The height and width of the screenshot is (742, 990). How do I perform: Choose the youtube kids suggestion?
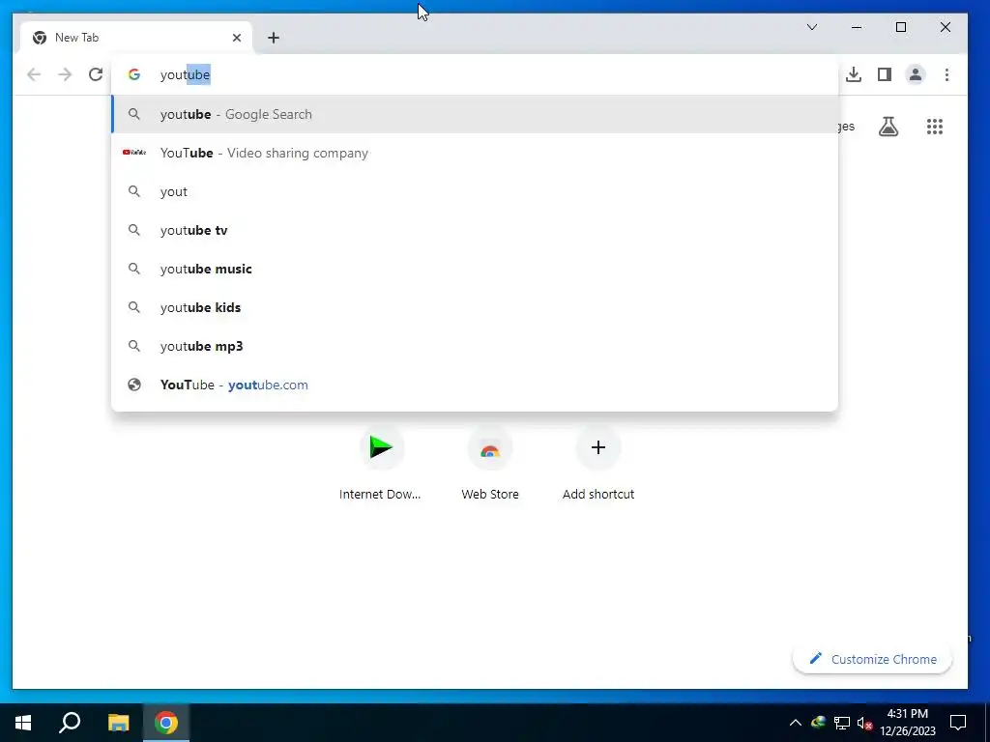tap(474, 307)
